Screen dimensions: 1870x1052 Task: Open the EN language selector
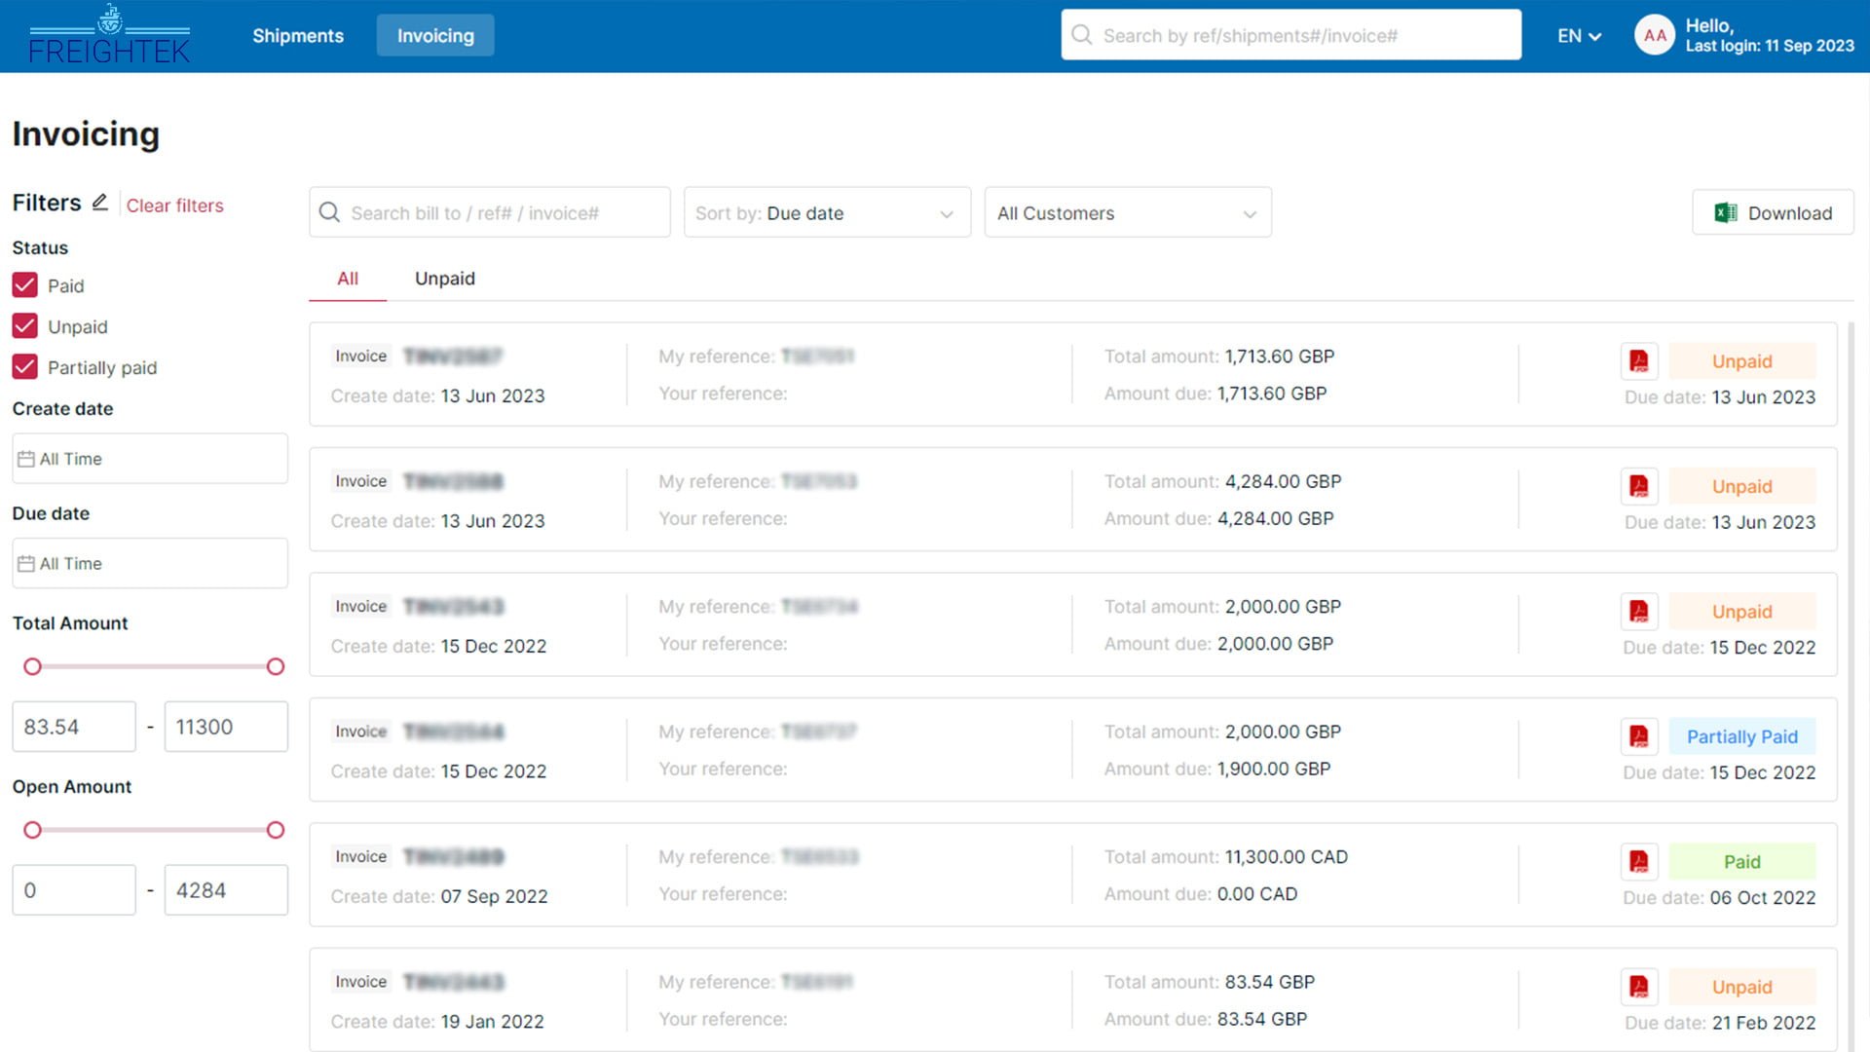1578,36
